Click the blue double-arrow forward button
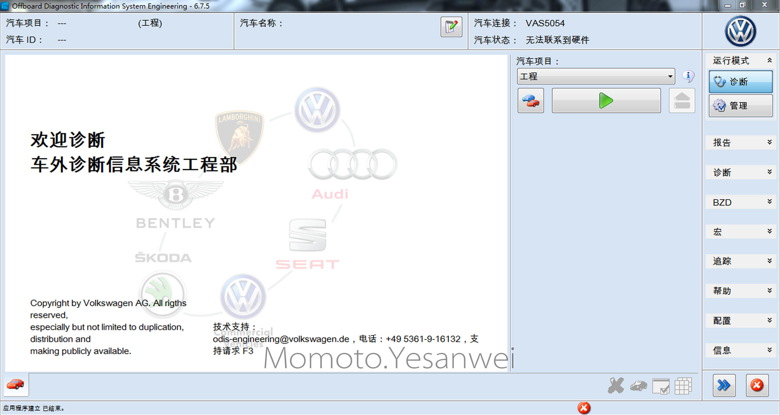The height and width of the screenshot is (415, 780). [x=724, y=385]
